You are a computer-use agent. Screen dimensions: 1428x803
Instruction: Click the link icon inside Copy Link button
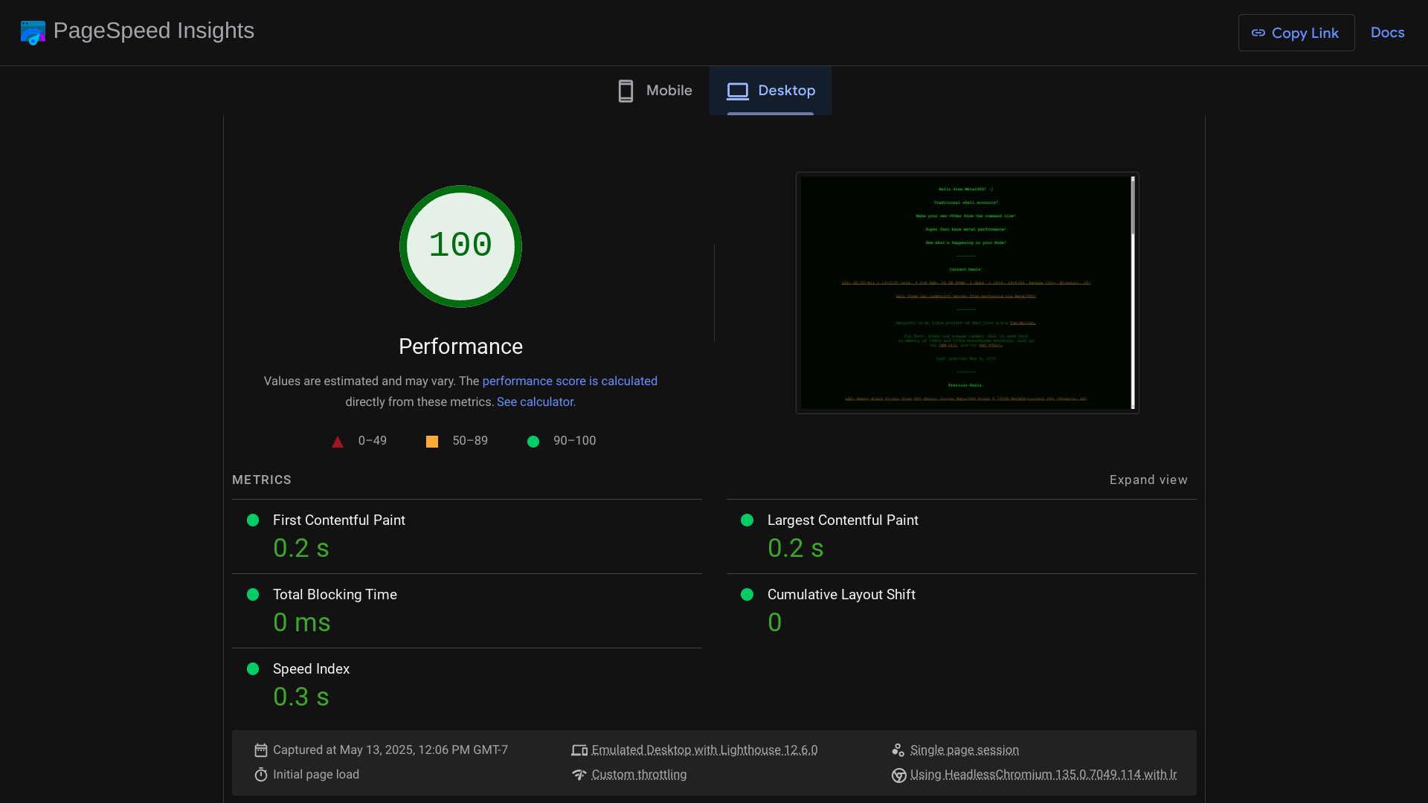coord(1258,33)
